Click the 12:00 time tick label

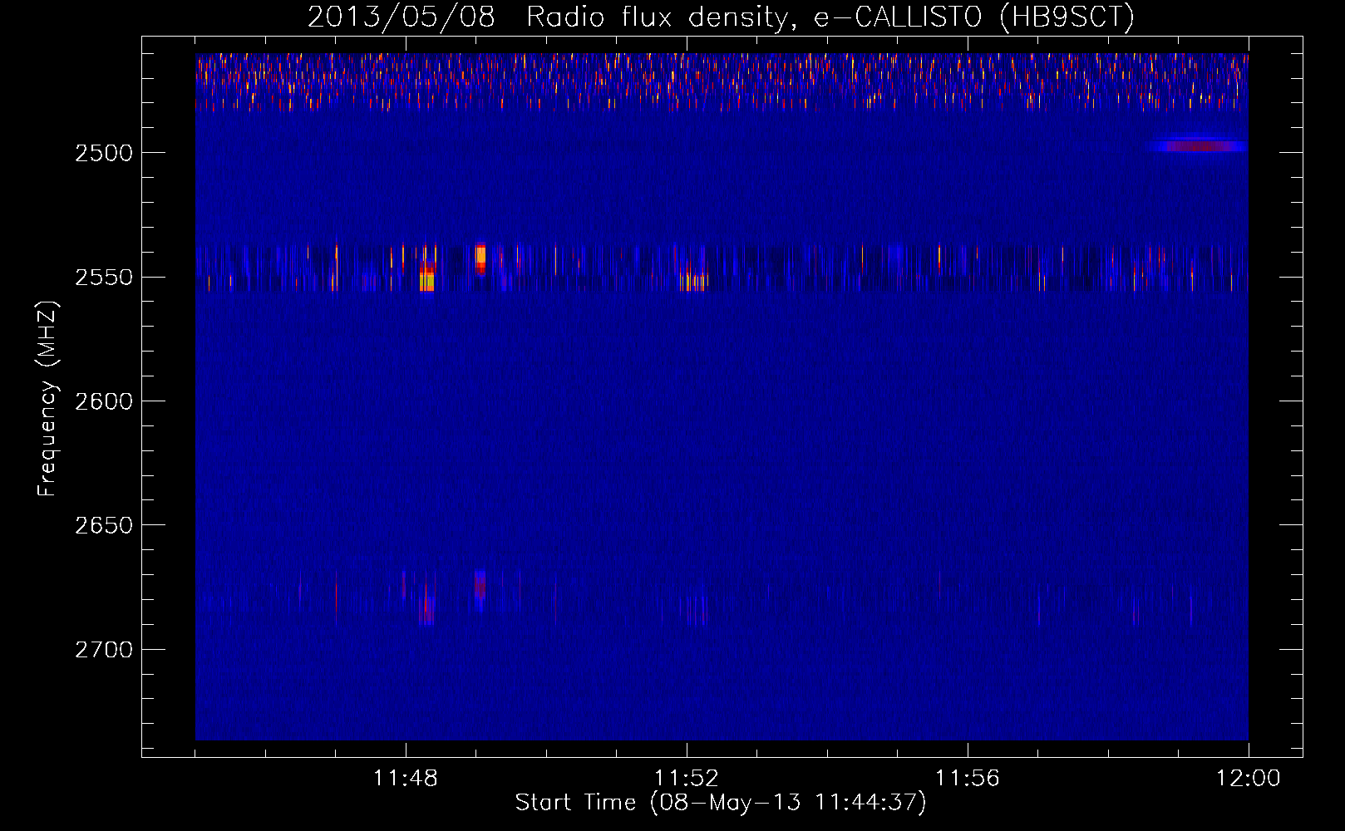pos(1249,779)
